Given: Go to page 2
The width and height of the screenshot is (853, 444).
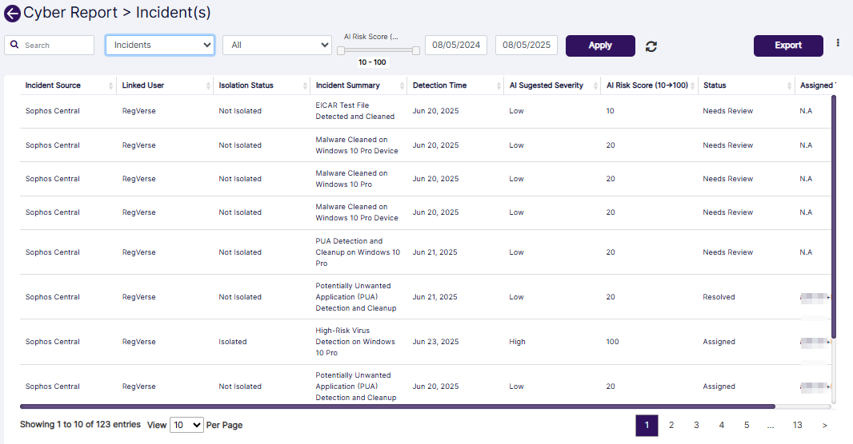Looking at the screenshot, I should pyautogui.click(x=671, y=426).
